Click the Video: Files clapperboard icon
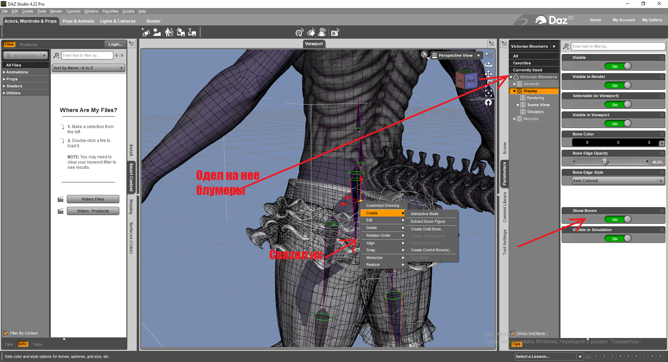The height and width of the screenshot is (362, 668). coord(61,199)
